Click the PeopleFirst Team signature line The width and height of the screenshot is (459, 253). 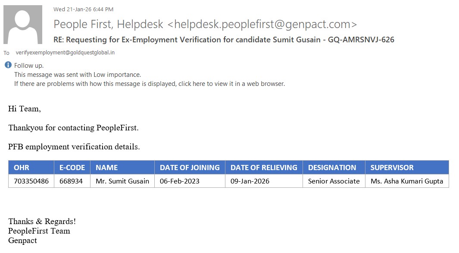tap(39, 231)
